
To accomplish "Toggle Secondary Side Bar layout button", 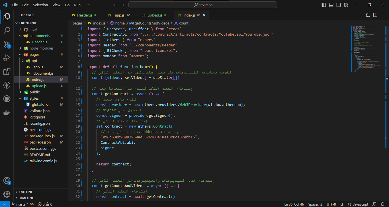I will (339, 5).
